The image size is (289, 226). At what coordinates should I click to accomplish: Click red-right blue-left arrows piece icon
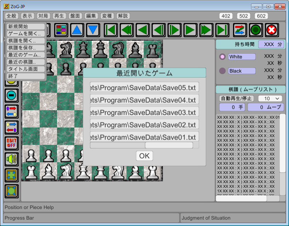click(11, 112)
